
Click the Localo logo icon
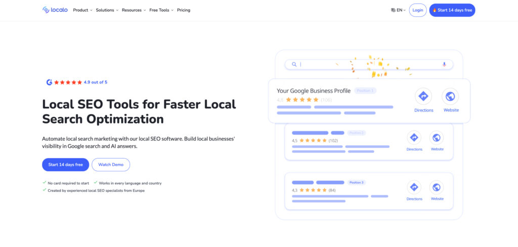tap(46, 10)
